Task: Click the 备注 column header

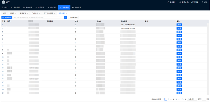Action: tap(146, 21)
